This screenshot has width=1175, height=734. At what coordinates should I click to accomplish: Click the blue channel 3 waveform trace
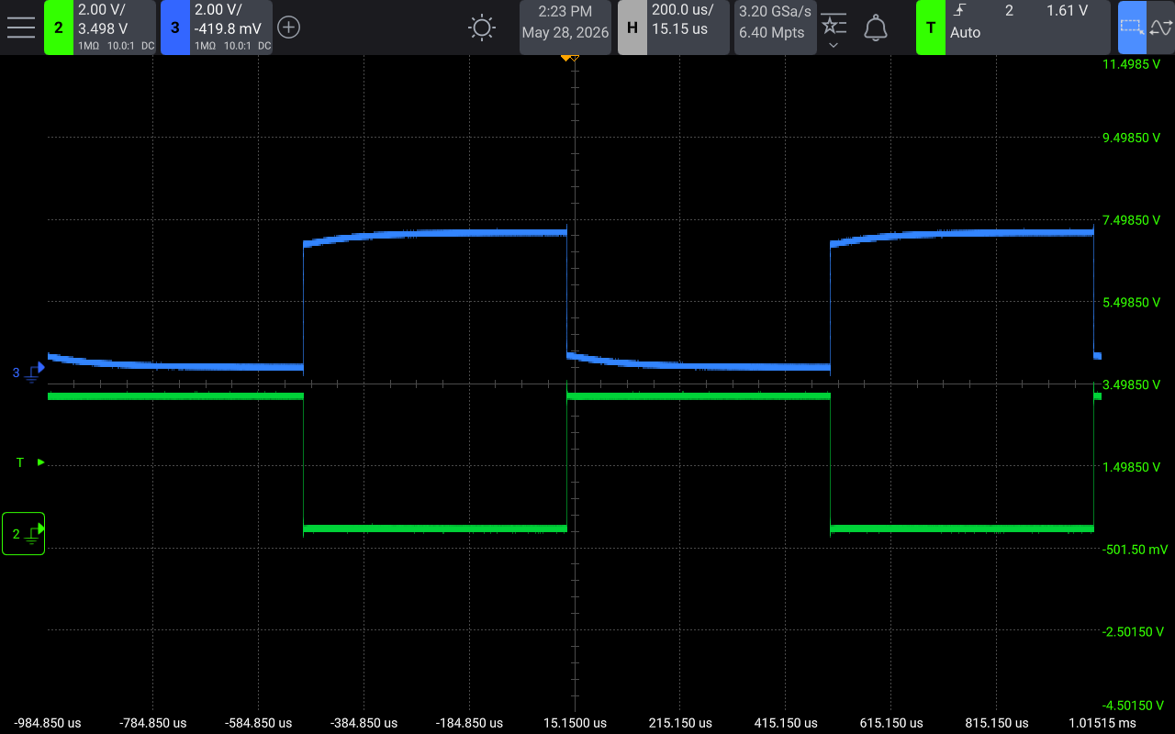(x=435, y=234)
